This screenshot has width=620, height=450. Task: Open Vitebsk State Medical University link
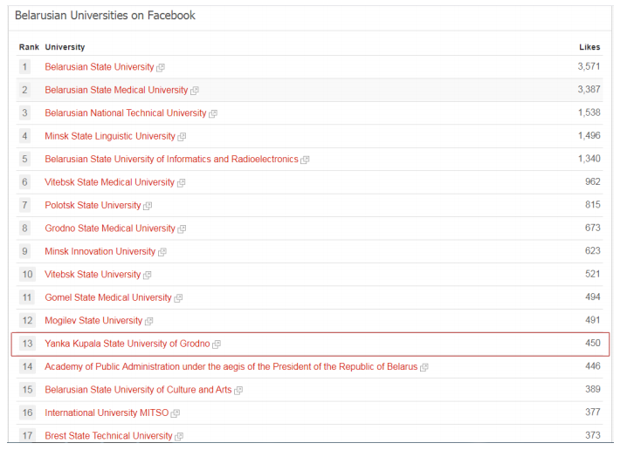point(109,182)
